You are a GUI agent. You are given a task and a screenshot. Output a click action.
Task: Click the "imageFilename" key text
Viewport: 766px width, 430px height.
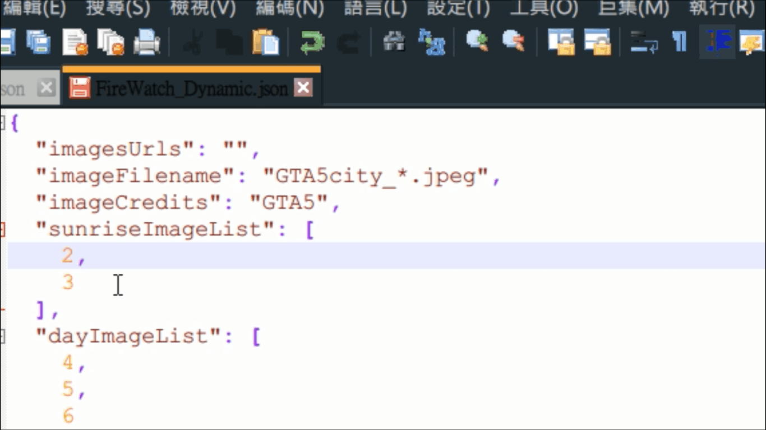pos(136,176)
